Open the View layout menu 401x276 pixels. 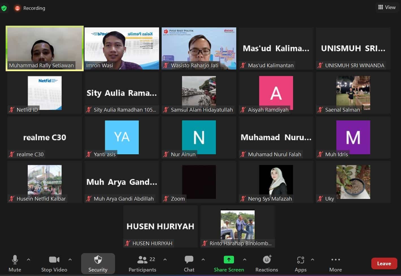click(387, 7)
